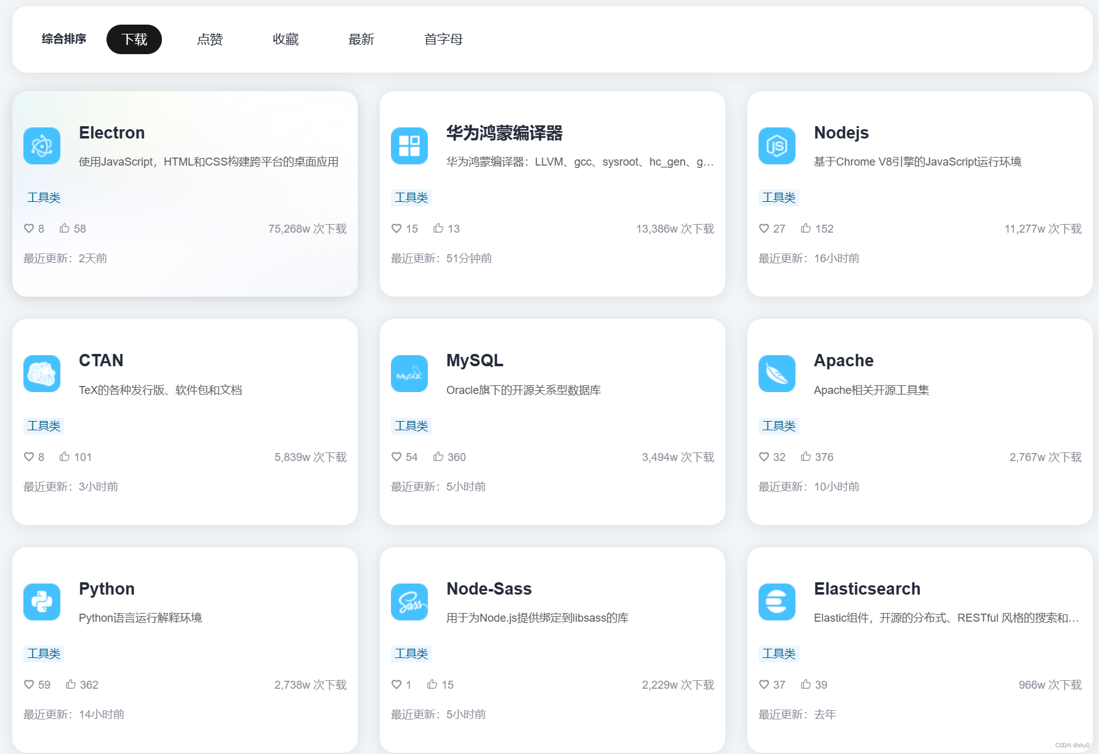Screen dimensions: 1099x754
Task: Open the Apache title link
Action: click(843, 360)
